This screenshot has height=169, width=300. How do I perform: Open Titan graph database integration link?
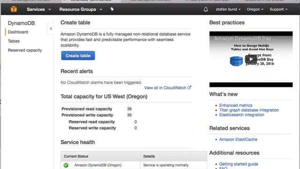[249, 110]
